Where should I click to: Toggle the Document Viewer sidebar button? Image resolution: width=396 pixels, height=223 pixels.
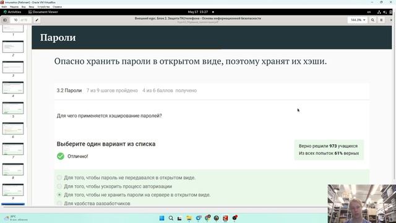(5, 20)
